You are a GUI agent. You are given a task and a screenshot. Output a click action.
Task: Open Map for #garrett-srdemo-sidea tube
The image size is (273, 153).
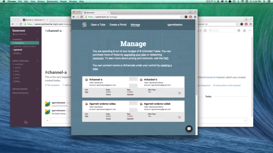coord(86,116)
